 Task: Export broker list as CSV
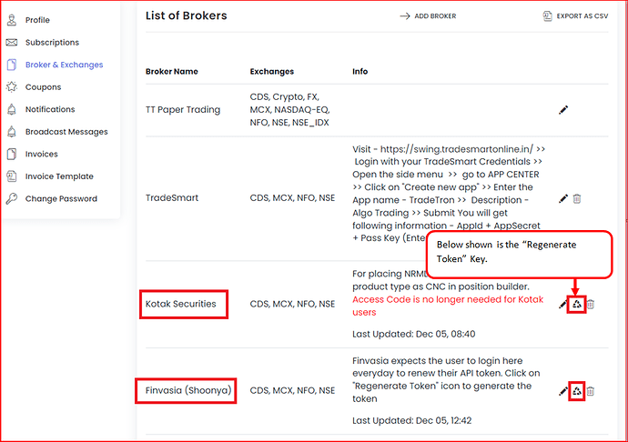pos(575,16)
